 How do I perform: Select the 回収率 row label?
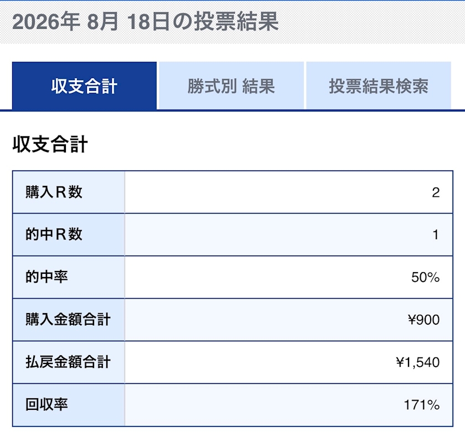pyautogui.click(x=46, y=405)
